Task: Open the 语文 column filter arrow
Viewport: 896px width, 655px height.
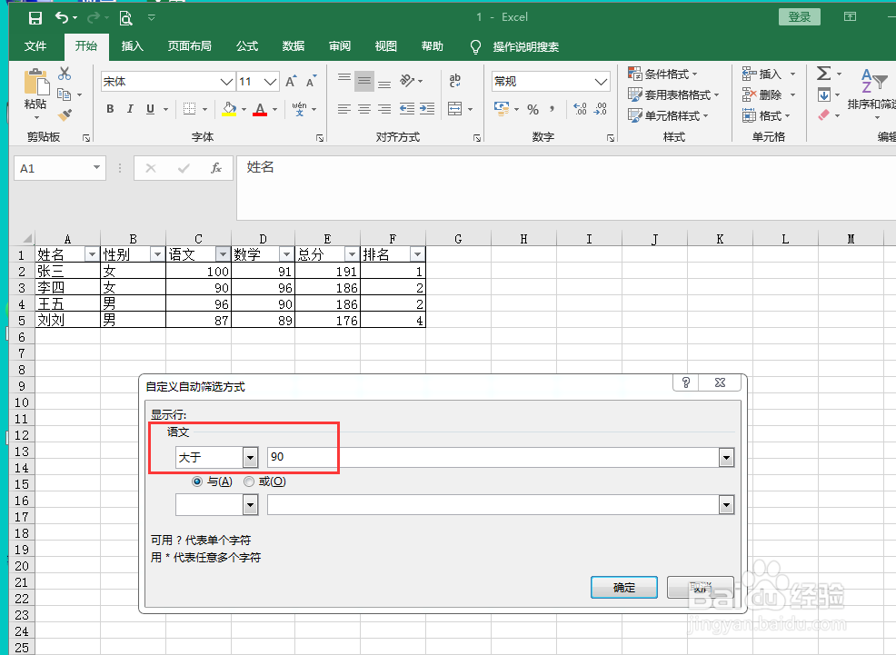Action: (223, 254)
